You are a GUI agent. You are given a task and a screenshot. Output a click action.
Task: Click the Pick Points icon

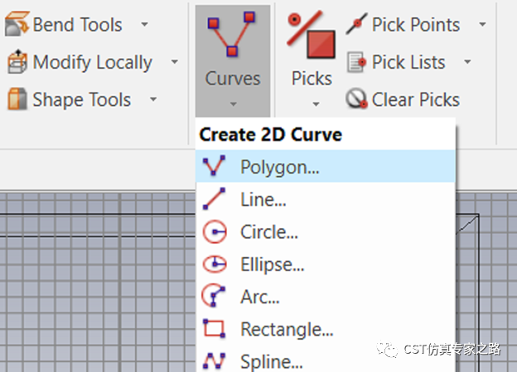[x=356, y=24]
